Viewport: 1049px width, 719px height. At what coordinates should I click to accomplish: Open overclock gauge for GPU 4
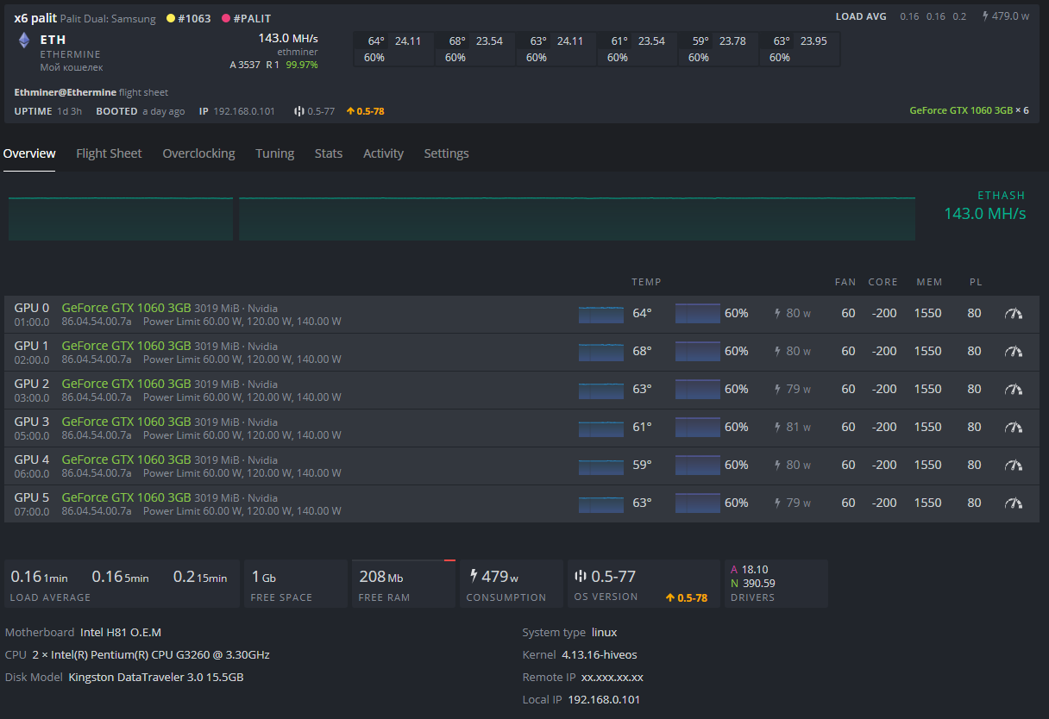click(1014, 466)
